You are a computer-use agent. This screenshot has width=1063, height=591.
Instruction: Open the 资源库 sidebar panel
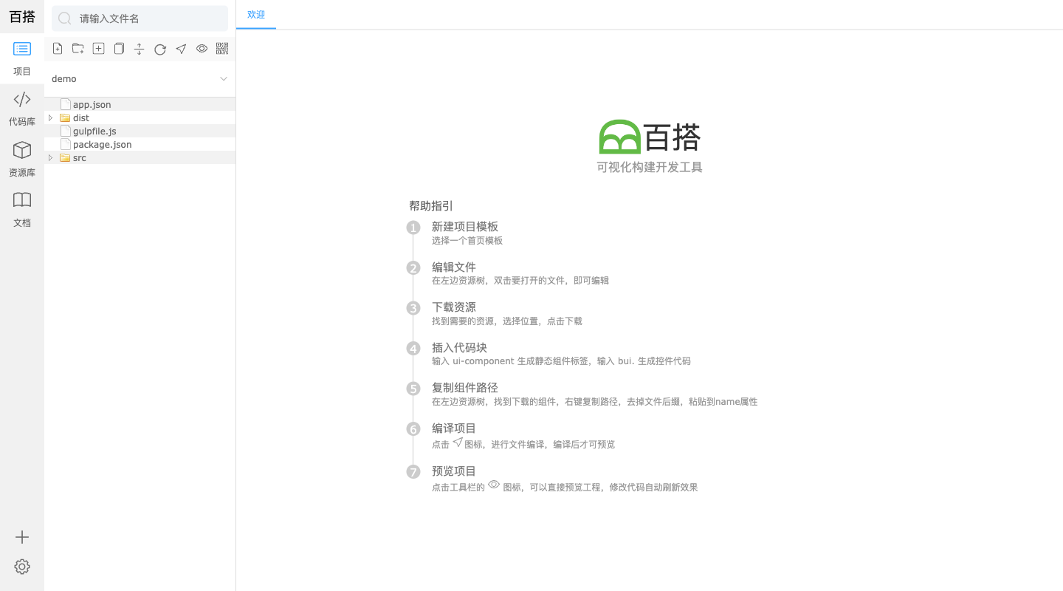22,160
